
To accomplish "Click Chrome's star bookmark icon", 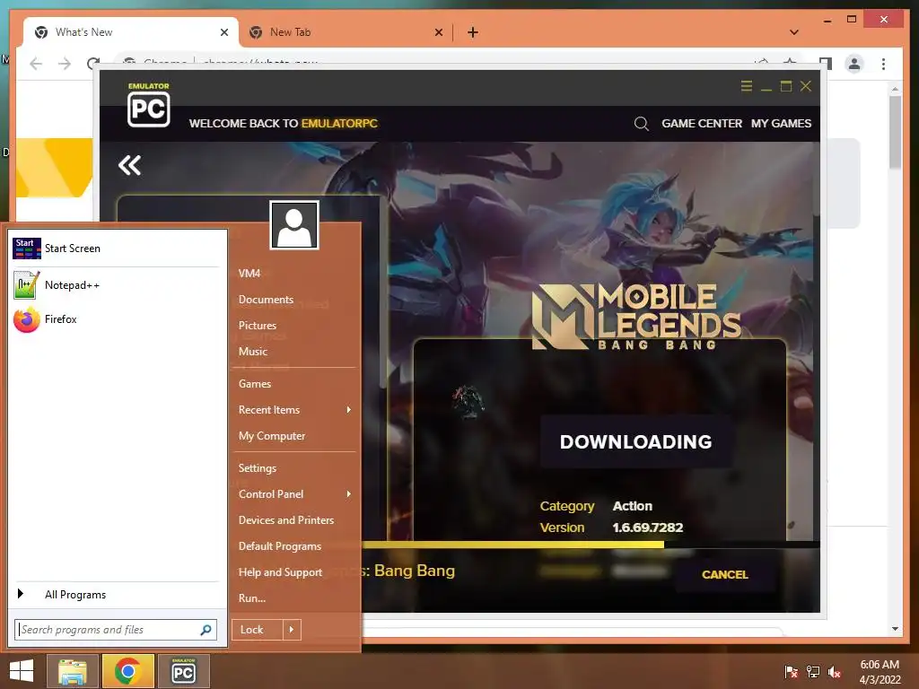I will 790,63.
